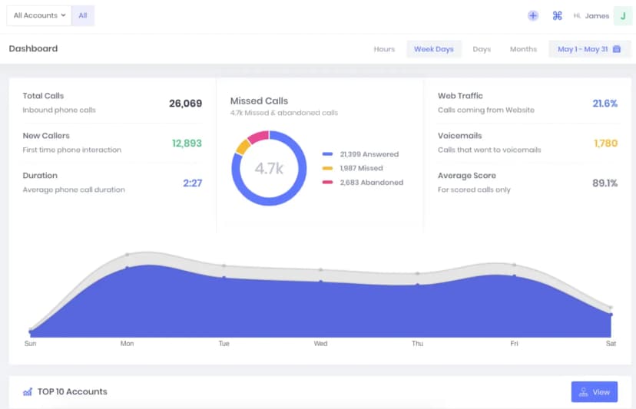Click the TOP 10 Accounts heading
Image resolution: width=636 pixels, height=409 pixels.
(x=72, y=391)
